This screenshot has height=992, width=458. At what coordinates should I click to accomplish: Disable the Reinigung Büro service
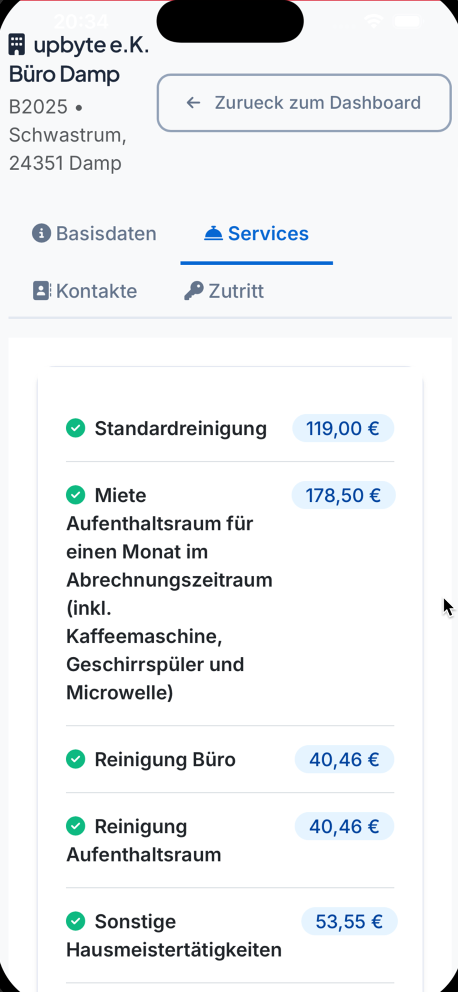75,759
